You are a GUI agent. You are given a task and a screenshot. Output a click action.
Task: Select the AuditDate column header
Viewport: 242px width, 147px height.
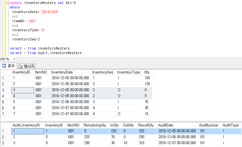[x=166, y=125]
